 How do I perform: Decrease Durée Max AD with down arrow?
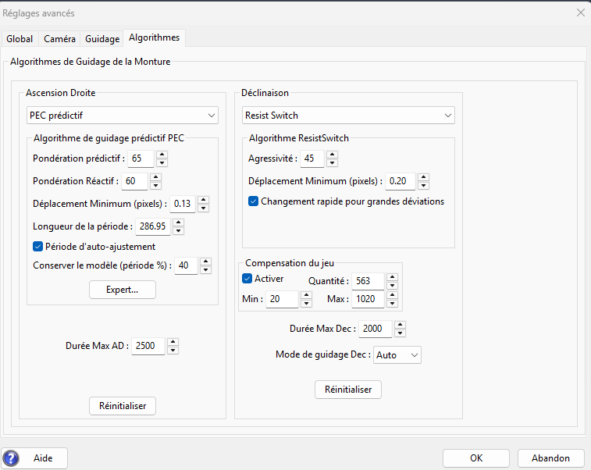coord(173,350)
